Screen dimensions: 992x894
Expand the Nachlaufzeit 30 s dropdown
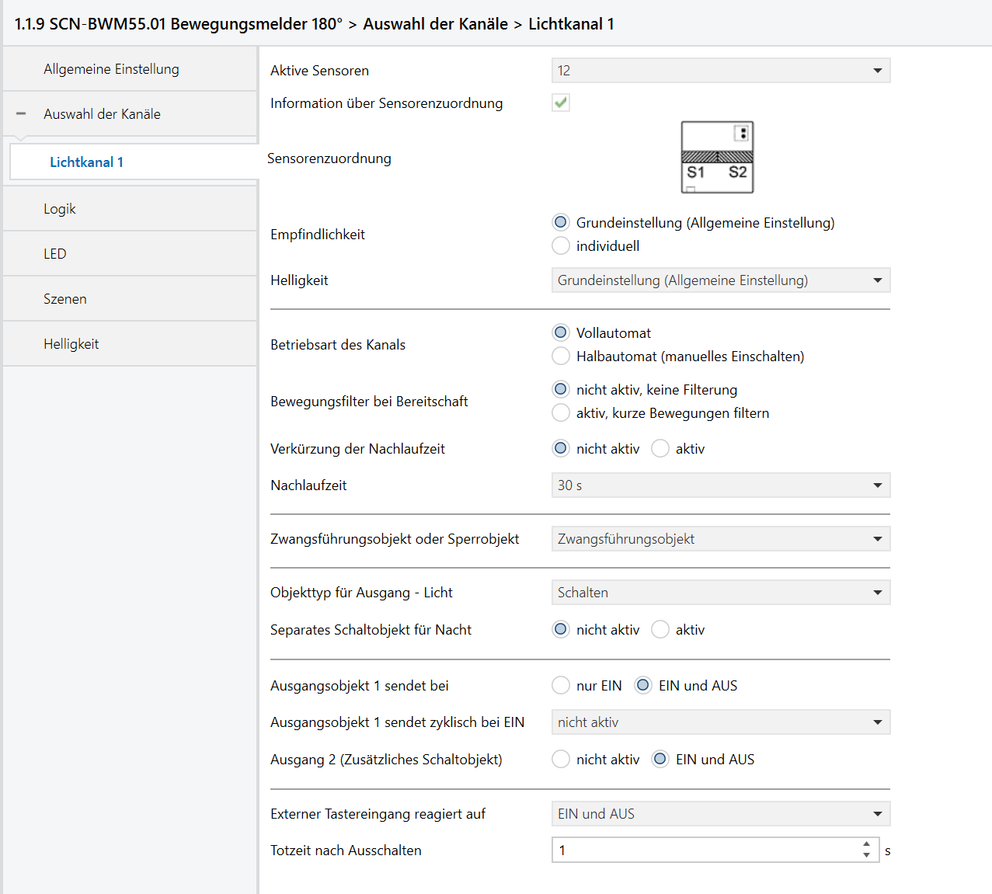pos(720,485)
